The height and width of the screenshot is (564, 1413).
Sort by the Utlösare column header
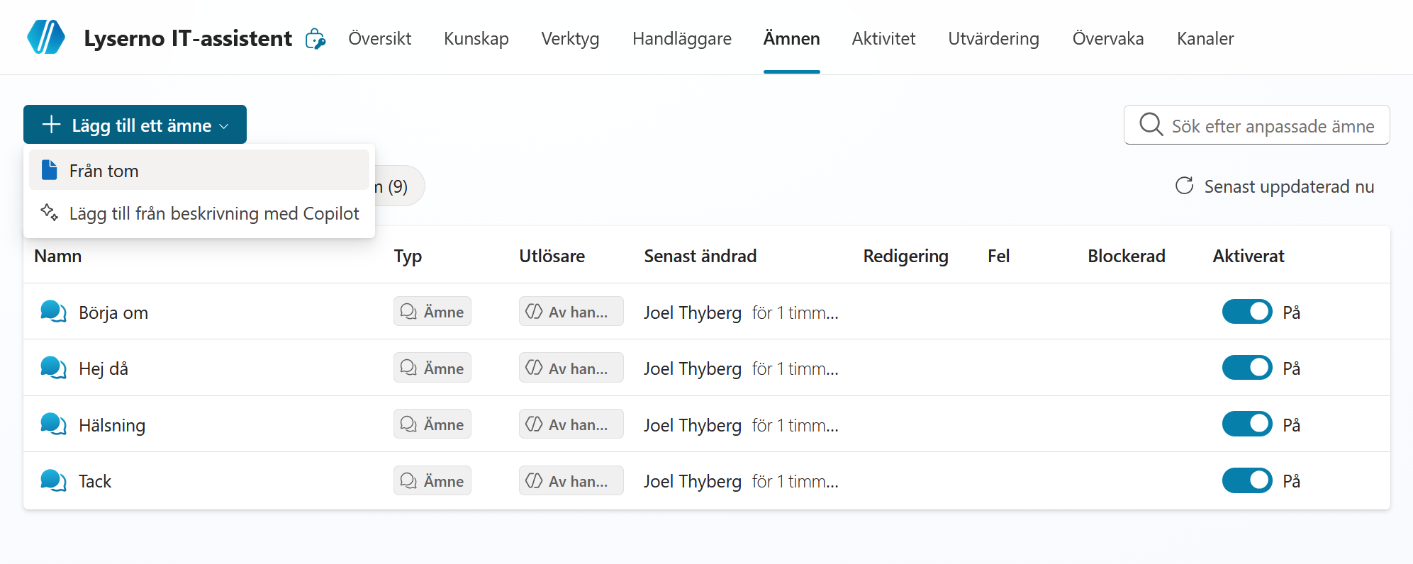click(x=552, y=256)
